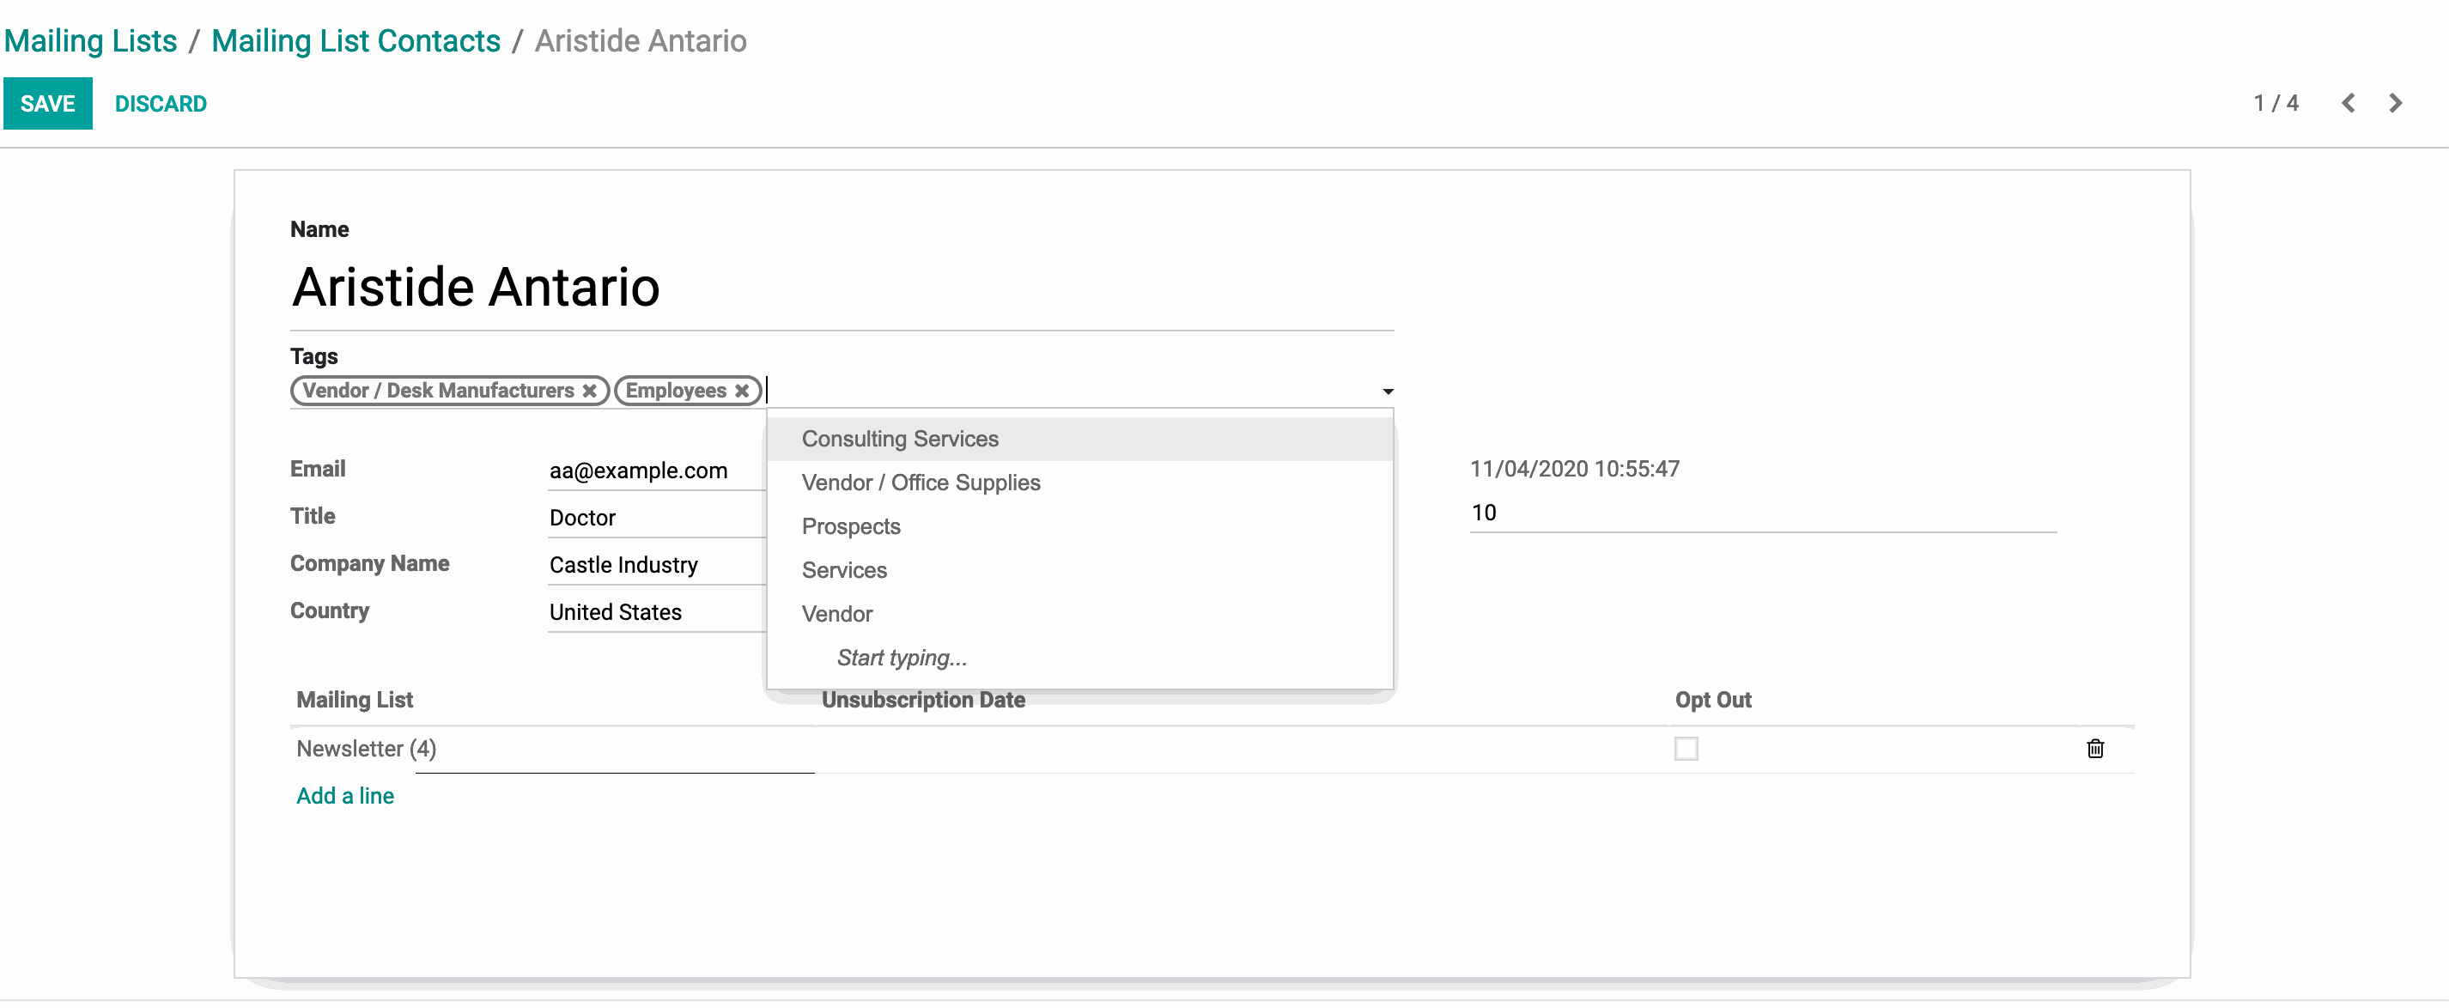Remove the Vendor / Desk Manufacturers tag

pos(589,391)
